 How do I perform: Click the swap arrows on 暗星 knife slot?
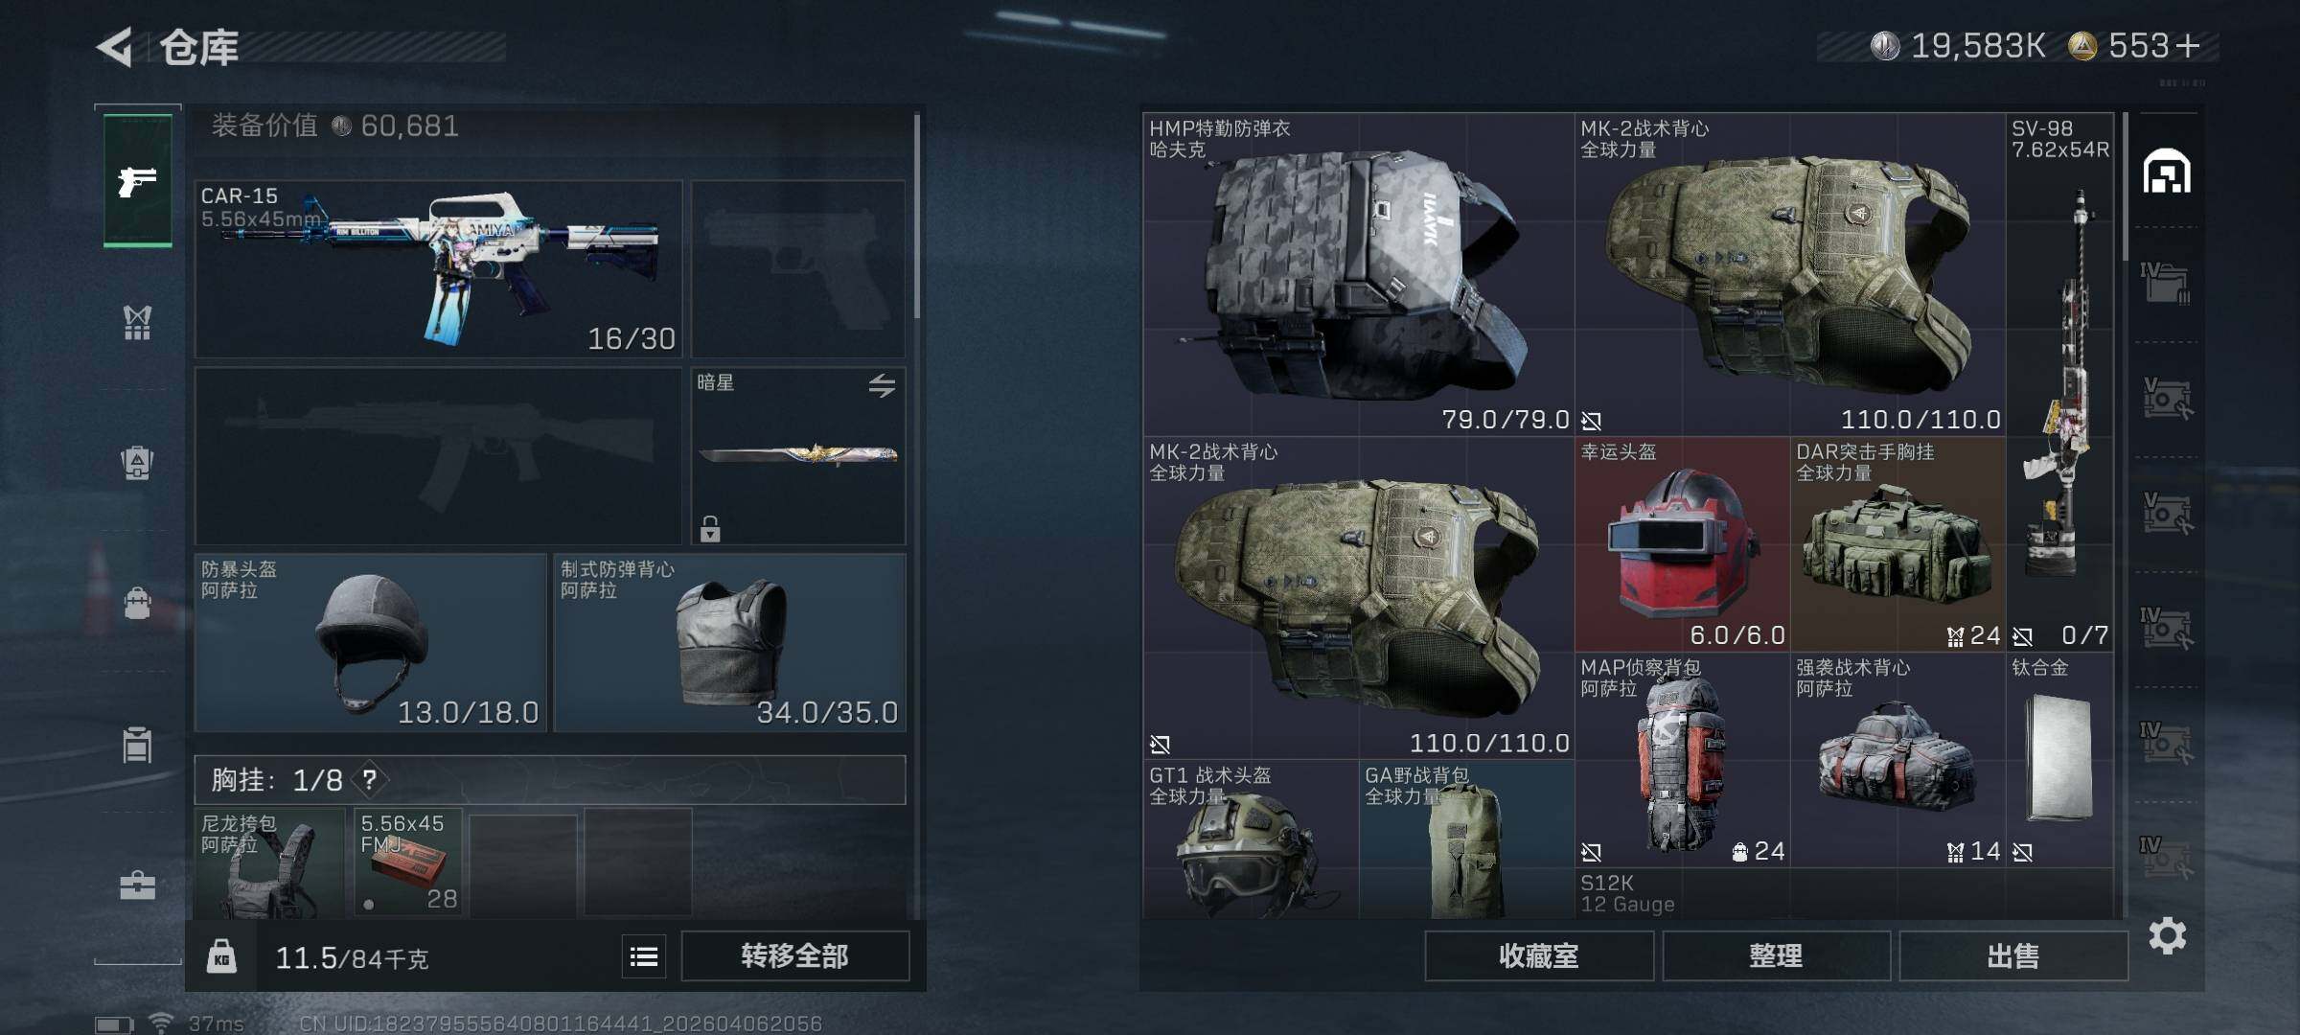pos(882,385)
